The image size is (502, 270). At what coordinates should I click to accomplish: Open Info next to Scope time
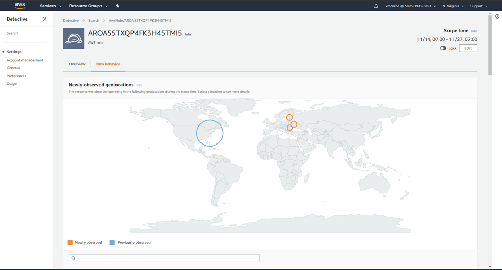[474, 31]
